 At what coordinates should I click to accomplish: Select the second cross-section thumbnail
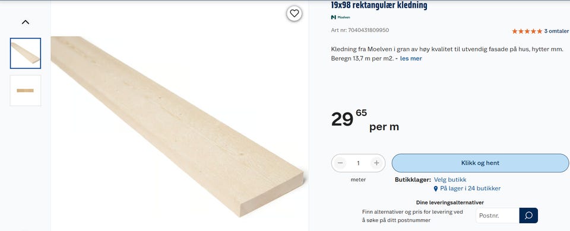tap(26, 91)
